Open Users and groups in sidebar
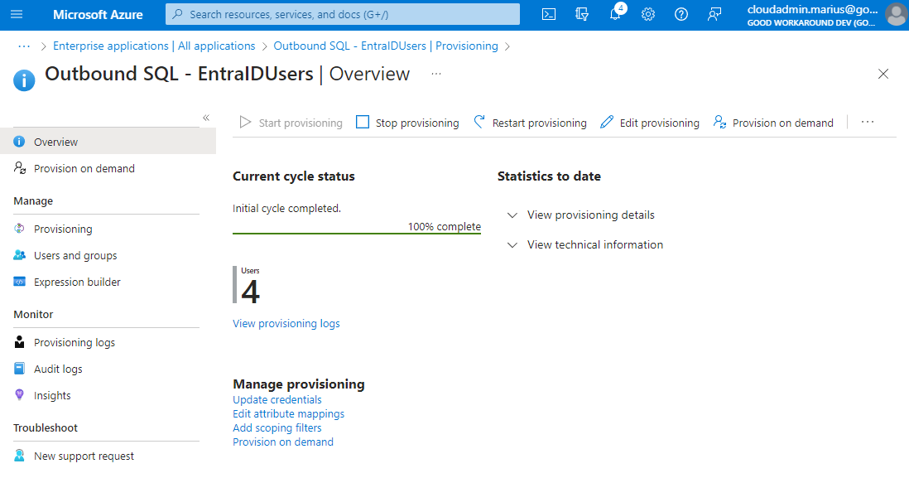The height and width of the screenshot is (478, 909). pyautogui.click(x=75, y=255)
